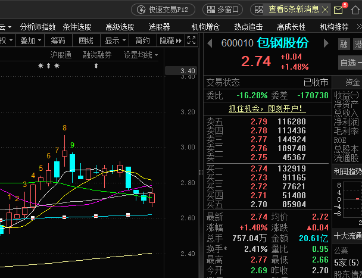Go to next stock with right arrow
Viewport: 362px width, 278px height.
tap(326, 43)
